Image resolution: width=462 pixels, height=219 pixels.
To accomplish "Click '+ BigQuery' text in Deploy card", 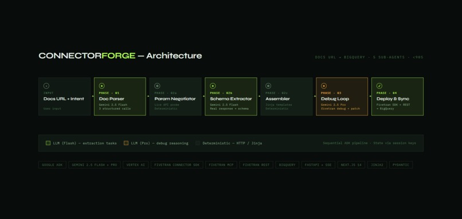I will 385,109.
